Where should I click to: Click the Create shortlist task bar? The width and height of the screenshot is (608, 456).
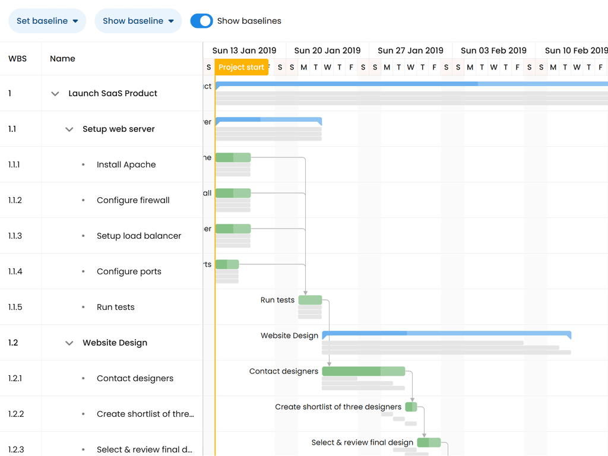point(411,407)
